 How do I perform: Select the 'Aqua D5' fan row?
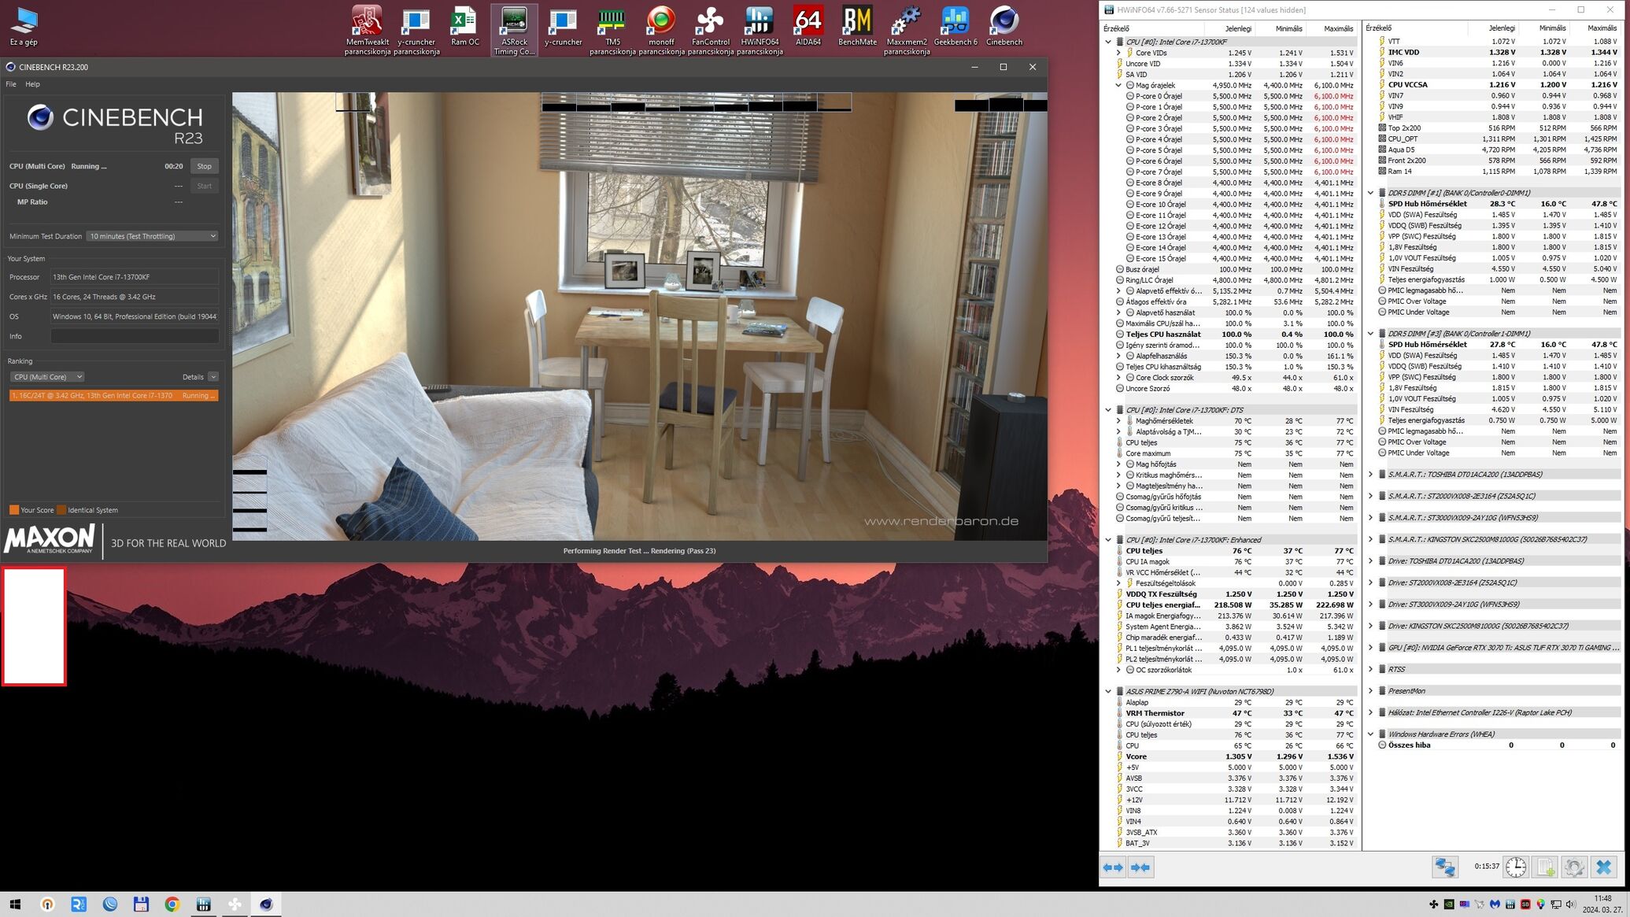pyautogui.click(x=1492, y=150)
